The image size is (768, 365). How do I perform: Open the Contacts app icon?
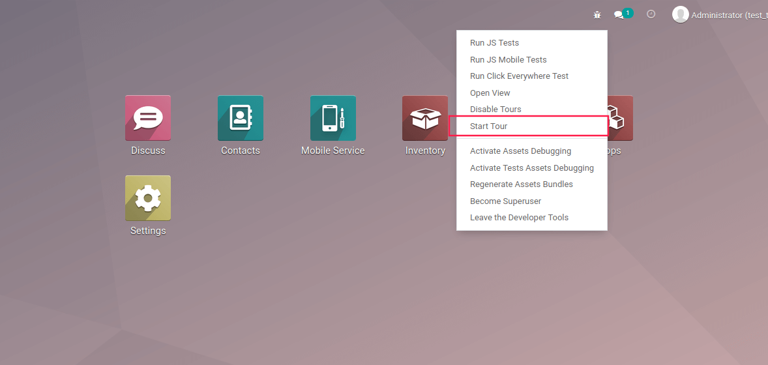pyautogui.click(x=241, y=118)
